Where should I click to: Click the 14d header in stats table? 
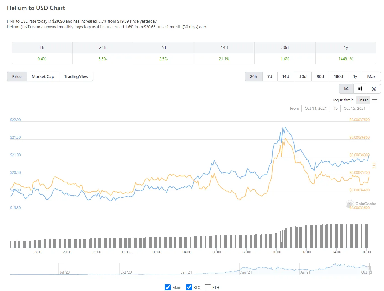coord(224,47)
